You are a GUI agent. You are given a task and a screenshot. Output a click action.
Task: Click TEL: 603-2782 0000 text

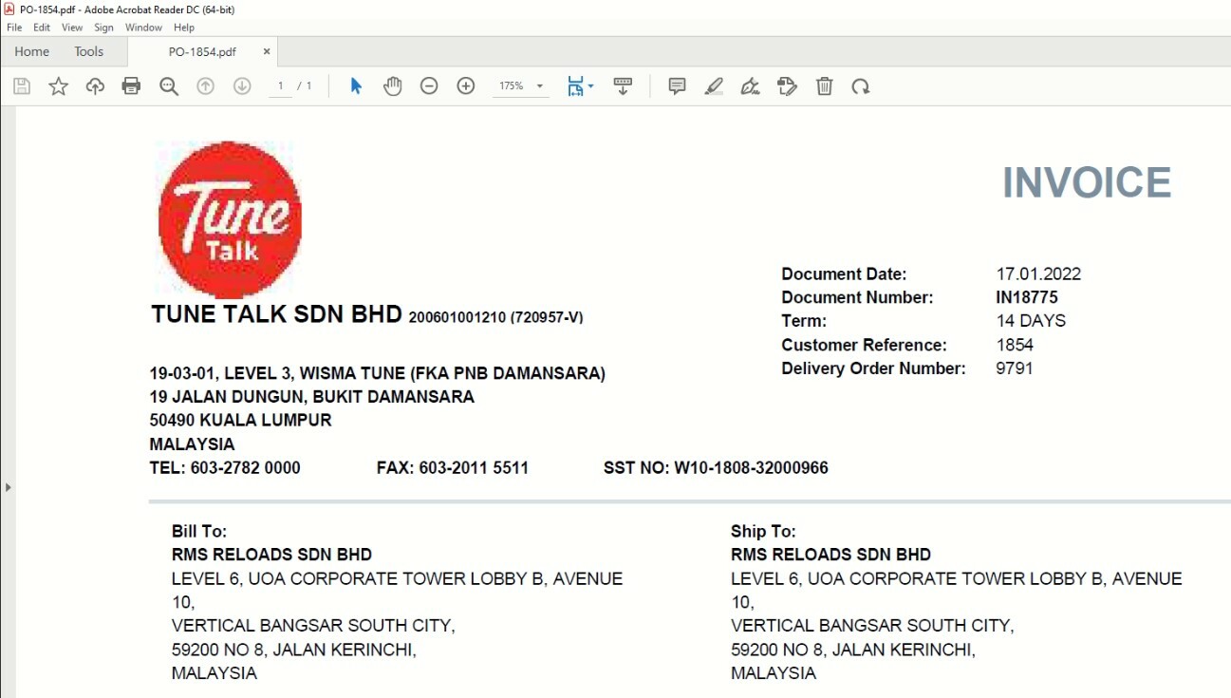point(225,467)
